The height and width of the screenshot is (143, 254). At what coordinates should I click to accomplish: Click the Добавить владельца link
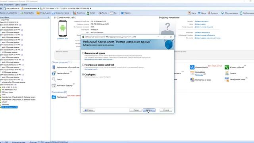coord(202,33)
